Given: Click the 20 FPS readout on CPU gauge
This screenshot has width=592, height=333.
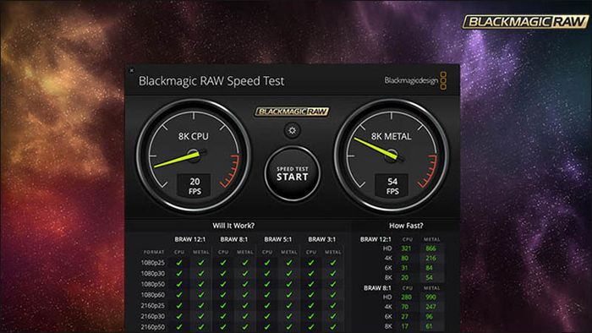Looking at the screenshot, I should (195, 186).
